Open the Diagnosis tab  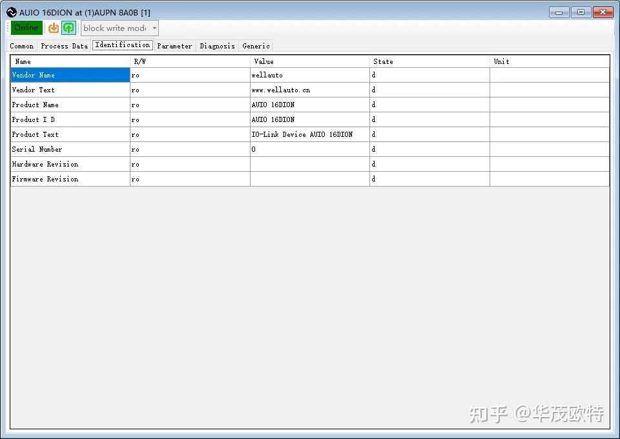click(x=217, y=46)
